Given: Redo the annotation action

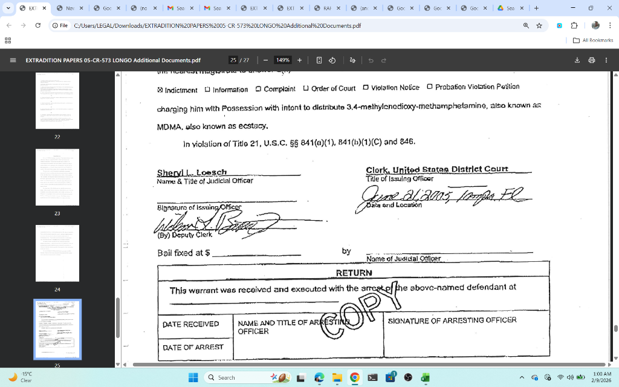Looking at the screenshot, I should 385,60.
